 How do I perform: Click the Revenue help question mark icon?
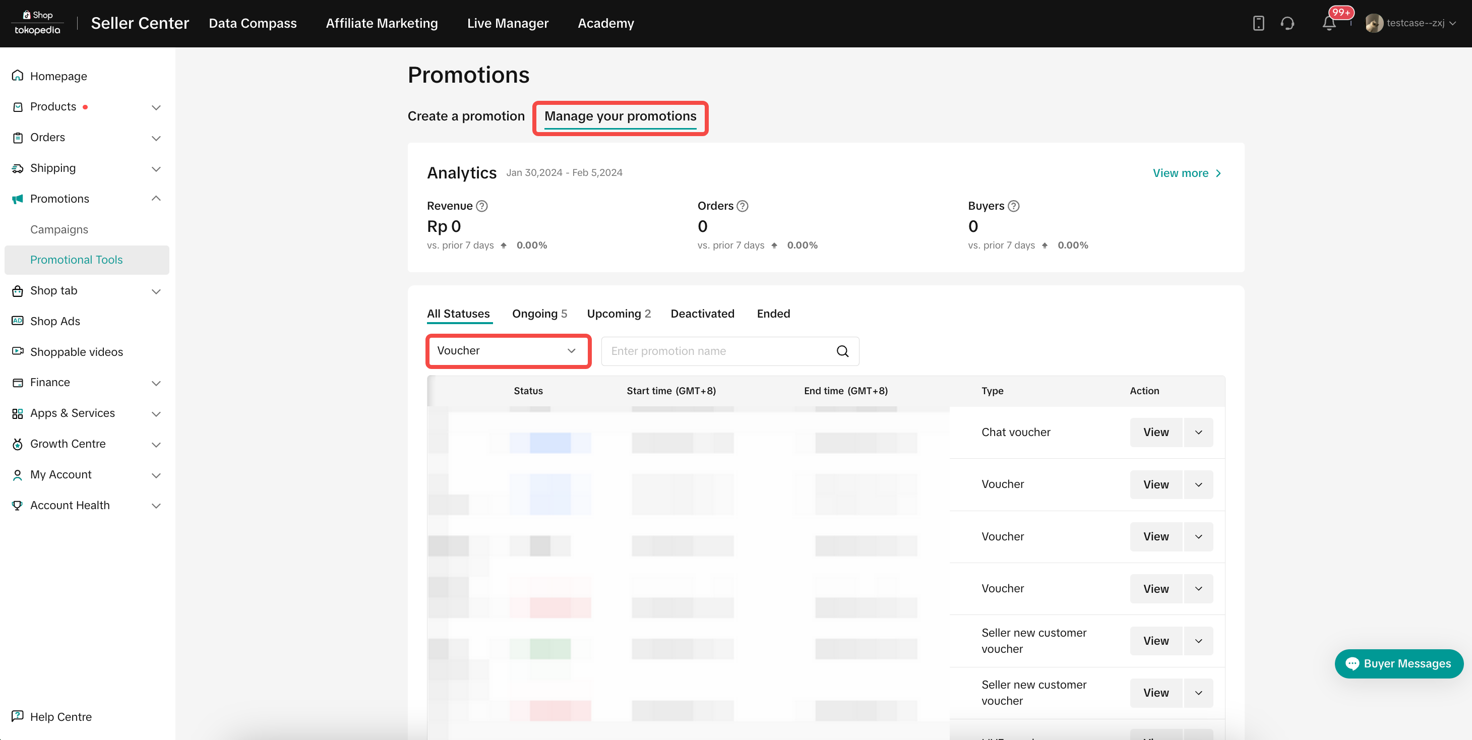(x=482, y=206)
